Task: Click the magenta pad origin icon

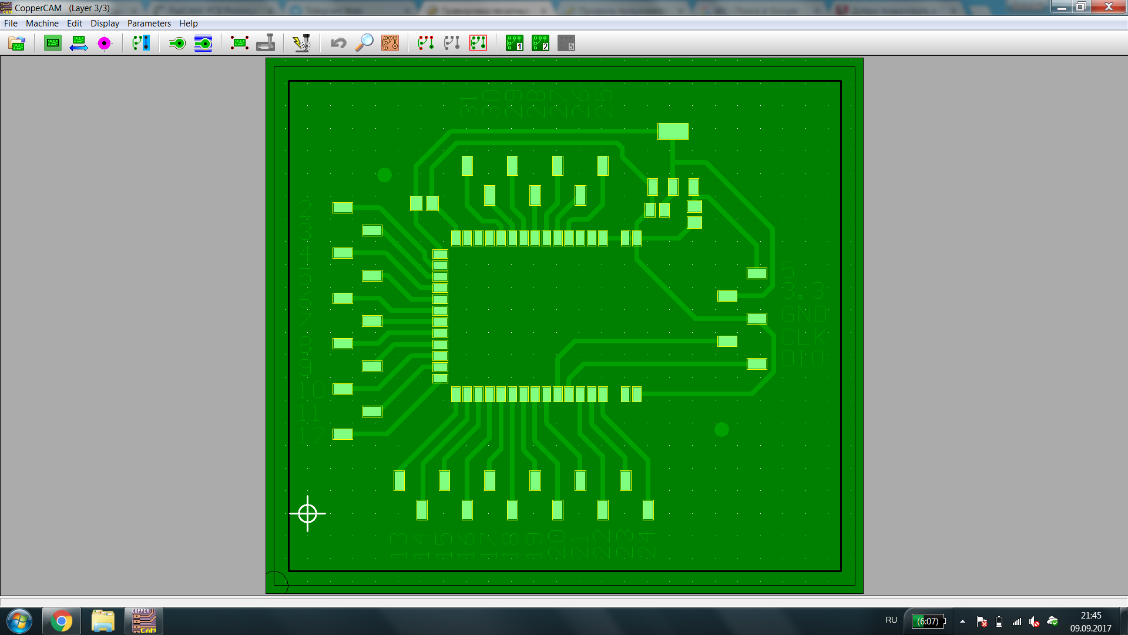Action: click(x=104, y=43)
